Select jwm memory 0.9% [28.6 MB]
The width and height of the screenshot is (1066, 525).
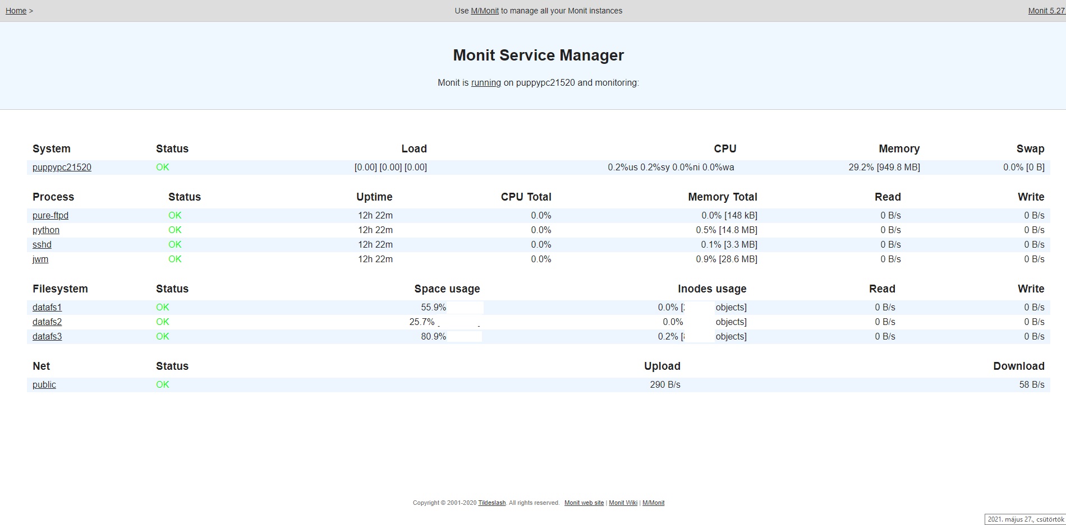(727, 259)
